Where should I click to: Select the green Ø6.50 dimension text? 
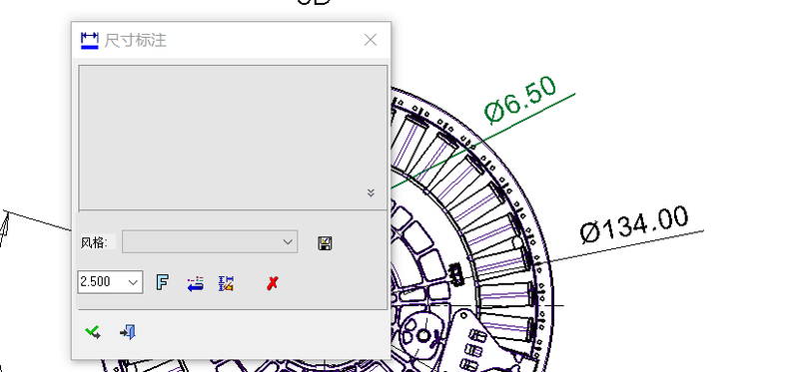(x=520, y=100)
